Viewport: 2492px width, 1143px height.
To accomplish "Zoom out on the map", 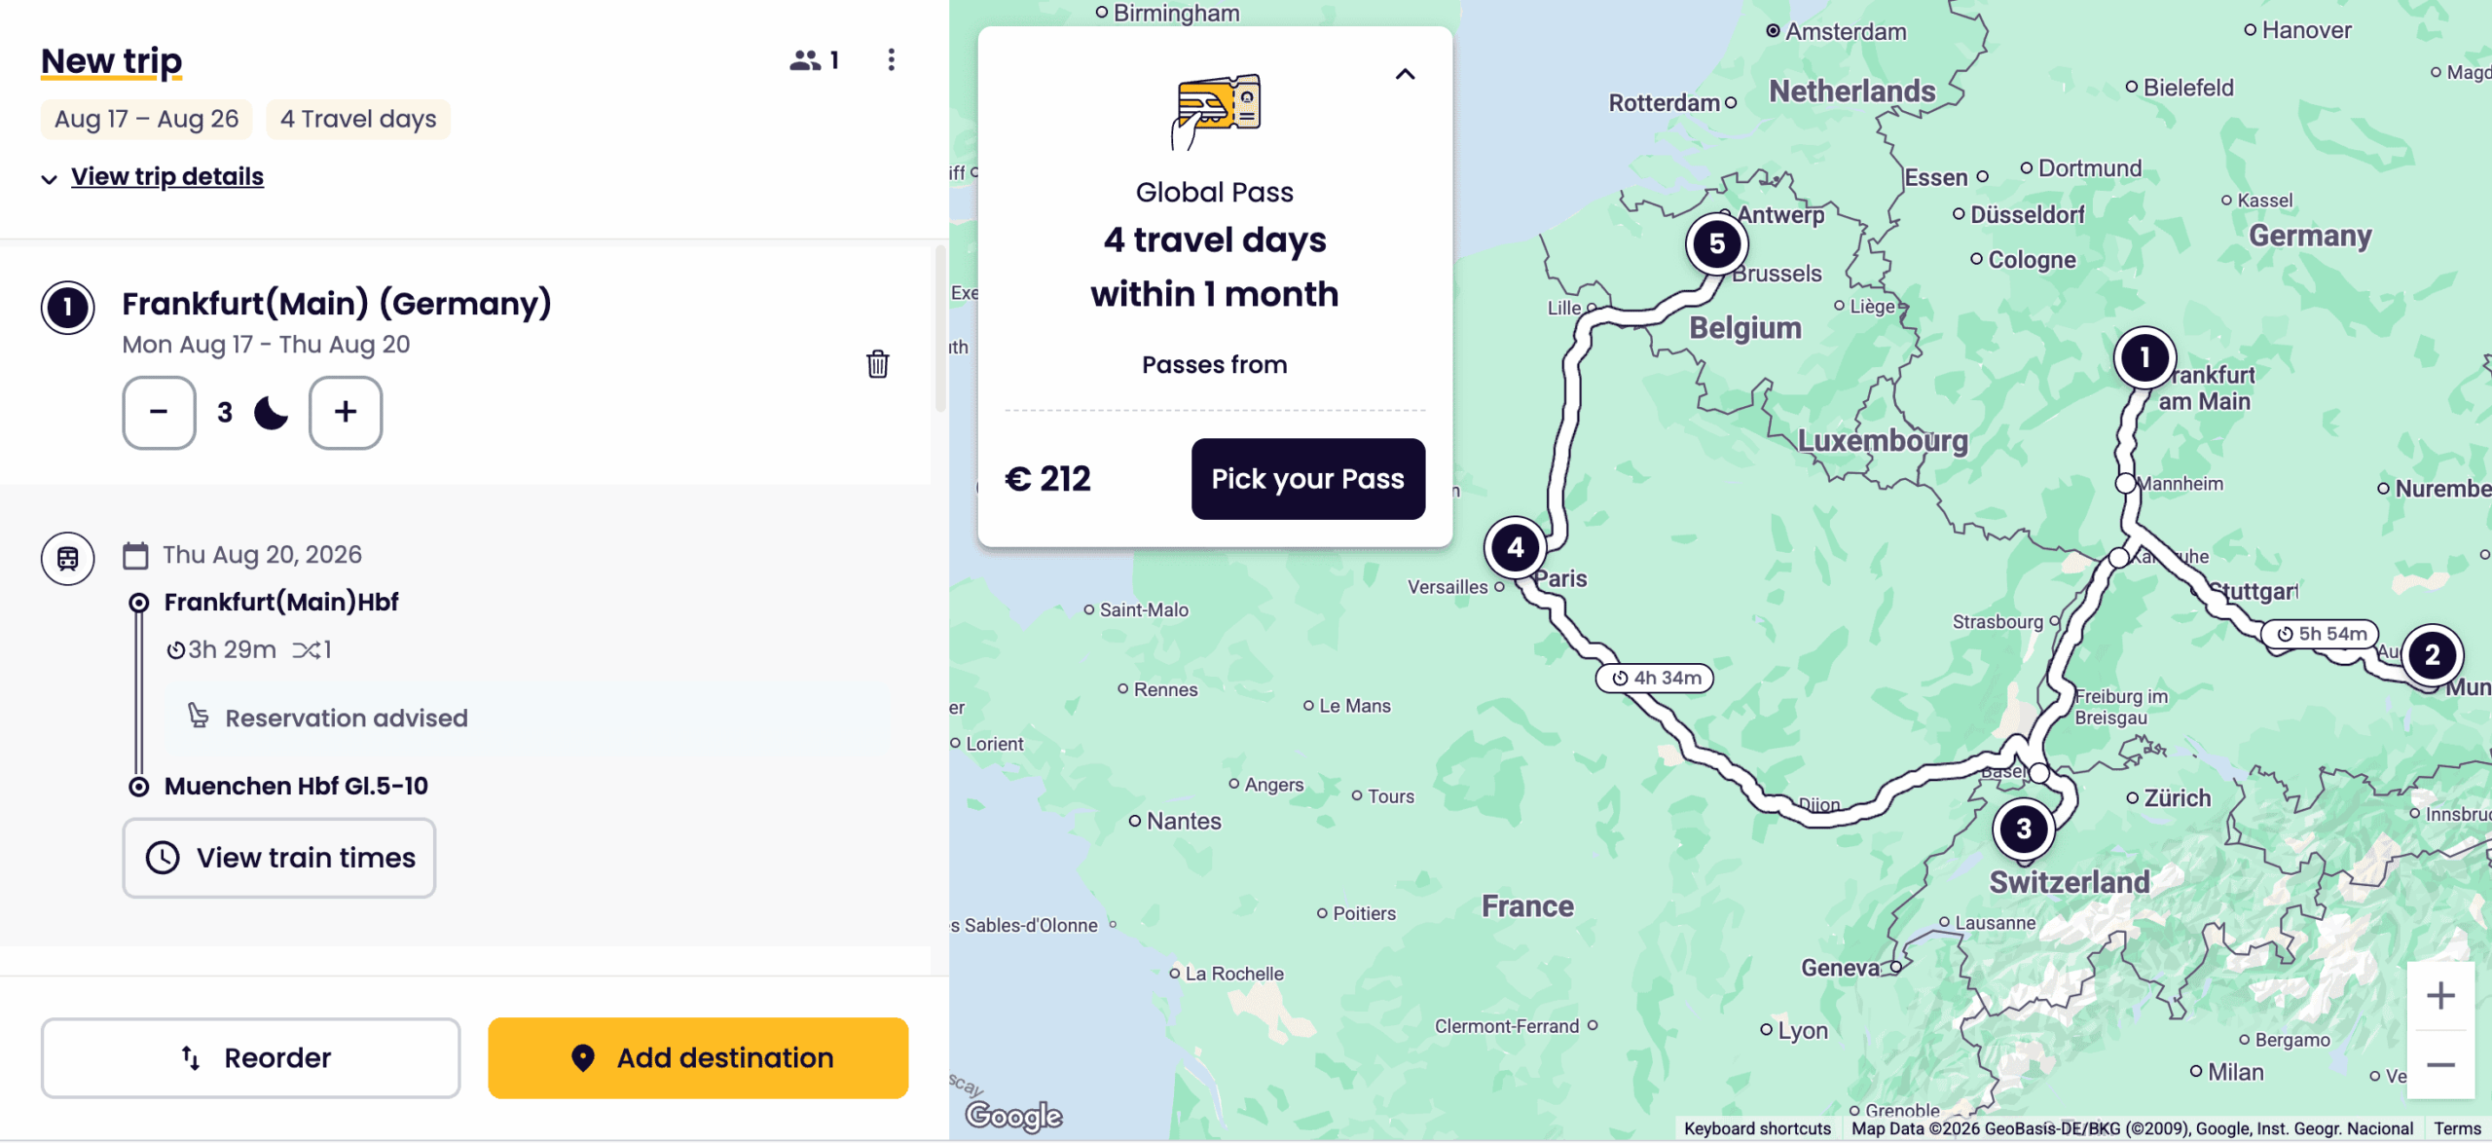I will pos(2439,1065).
